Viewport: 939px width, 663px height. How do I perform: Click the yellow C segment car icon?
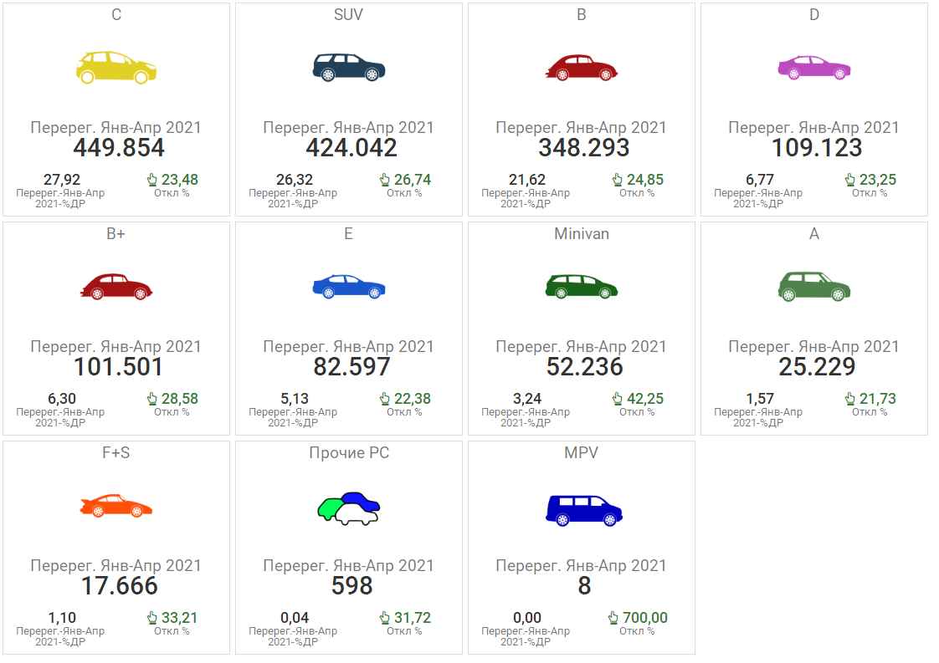[x=116, y=67]
